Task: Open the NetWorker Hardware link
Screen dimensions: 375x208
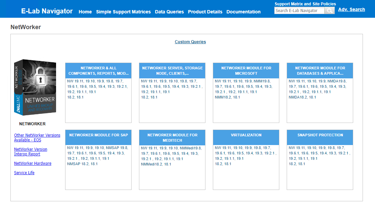Action: [33, 163]
